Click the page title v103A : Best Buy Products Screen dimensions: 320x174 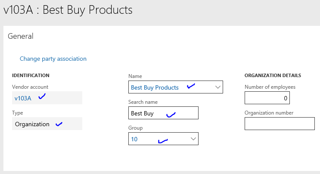click(x=68, y=10)
